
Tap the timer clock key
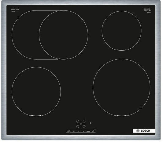pos(93,131)
